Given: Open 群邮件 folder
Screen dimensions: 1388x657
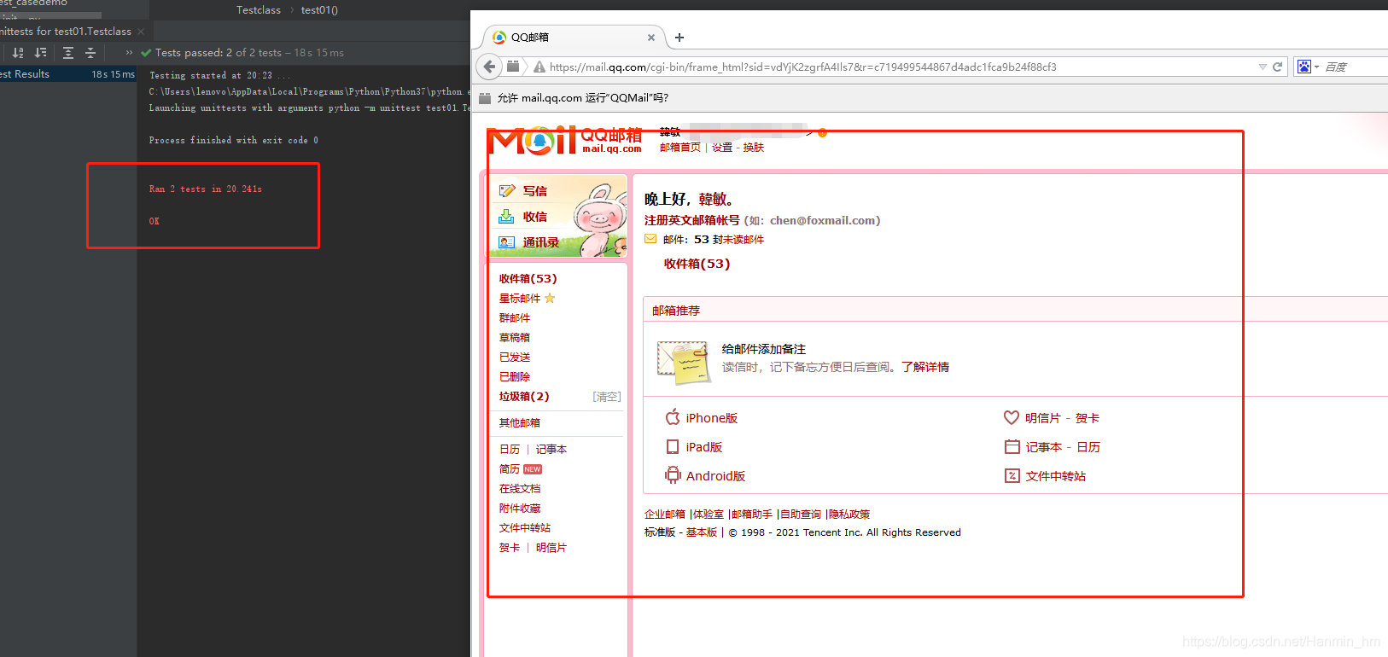Looking at the screenshot, I should pyautogui.click(x=515, y=318).
